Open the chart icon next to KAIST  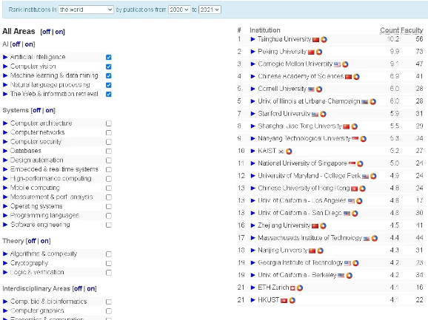point(289,152)
